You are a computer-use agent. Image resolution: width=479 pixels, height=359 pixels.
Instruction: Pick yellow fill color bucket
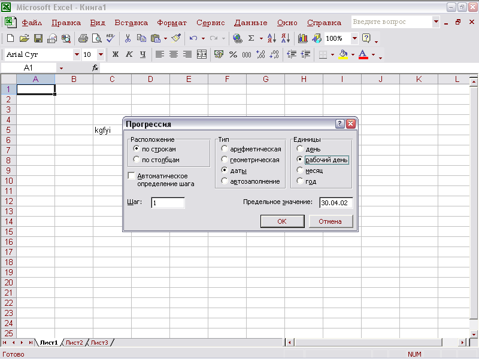343,54
